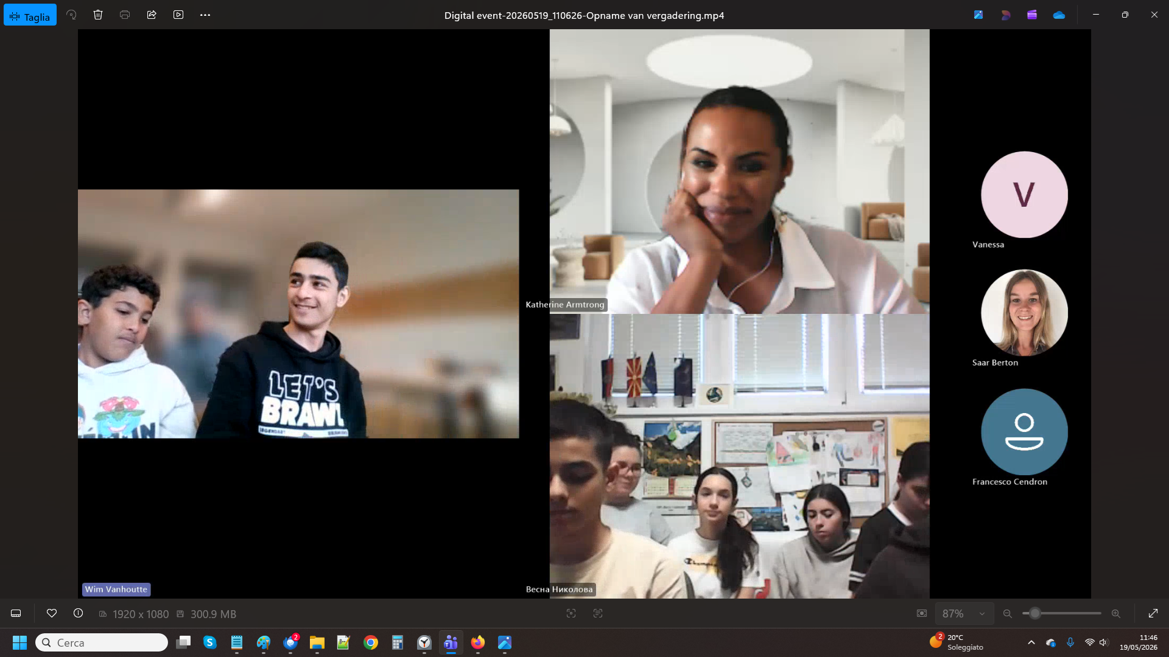Open Task View in the taskbar
The height and width of the screenshot is (657, 1169).
click(x=183, y=642)
